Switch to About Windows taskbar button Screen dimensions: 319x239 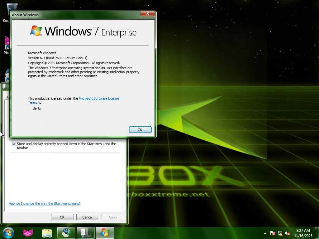(x=105, y=233)
